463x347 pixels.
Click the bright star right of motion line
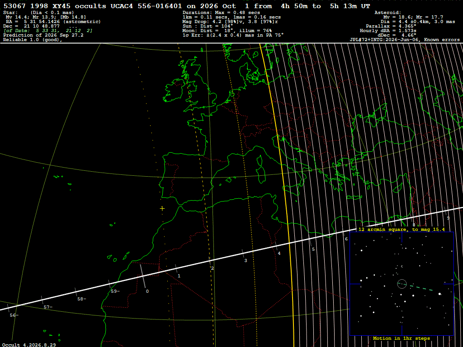[440, 294]
